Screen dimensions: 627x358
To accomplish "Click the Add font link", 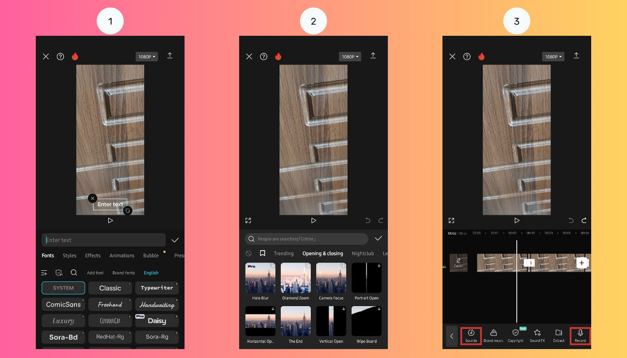I will (x=95, y=272).
